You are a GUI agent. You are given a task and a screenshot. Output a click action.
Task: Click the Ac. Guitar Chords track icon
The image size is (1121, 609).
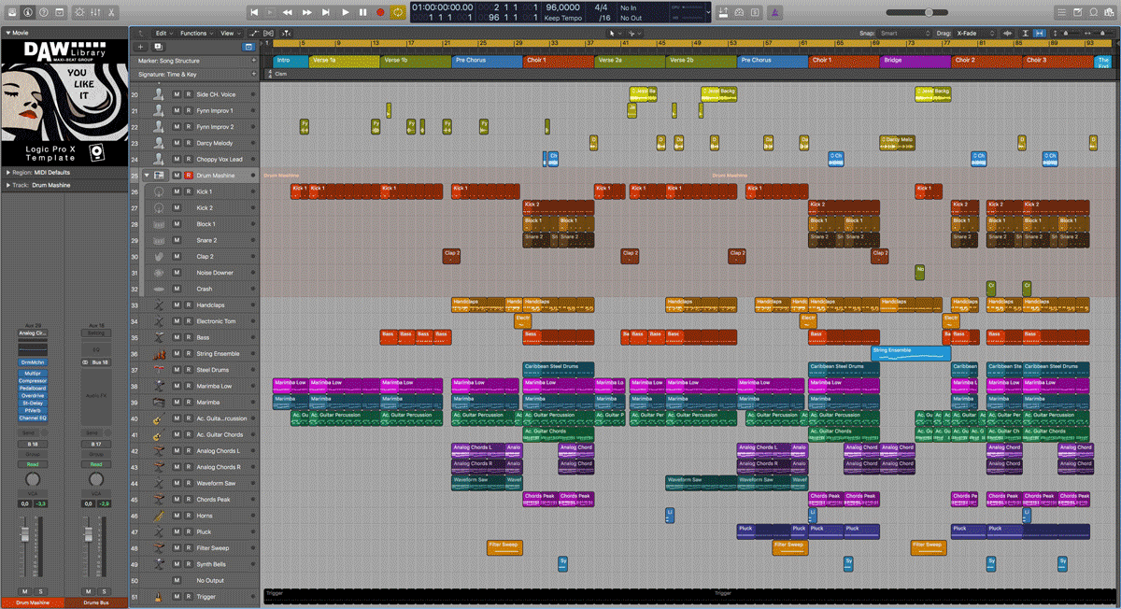(x=159, y=435)
